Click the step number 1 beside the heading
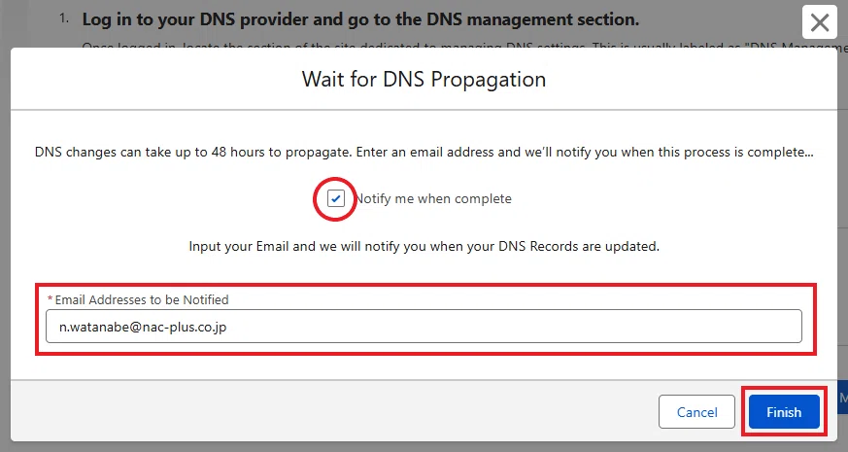 64,18
